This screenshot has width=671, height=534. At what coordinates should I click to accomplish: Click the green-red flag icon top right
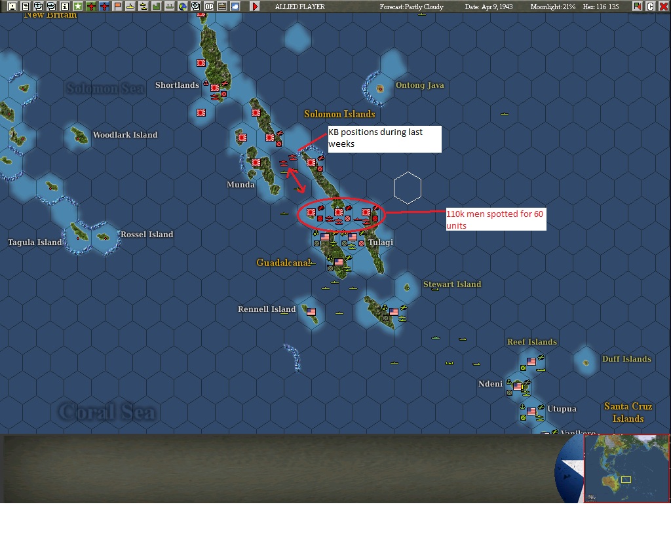tap(637, 7)
